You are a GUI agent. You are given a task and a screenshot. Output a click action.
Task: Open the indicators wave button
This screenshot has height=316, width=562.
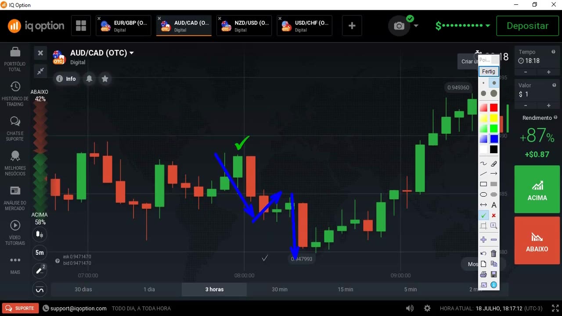tap(40, 290)
